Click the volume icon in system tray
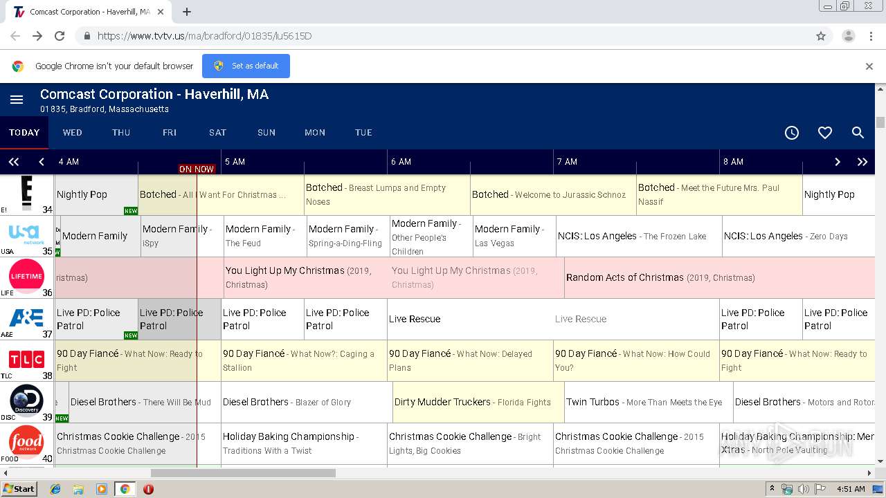The image size is (886, 498). tap(804, 489)
